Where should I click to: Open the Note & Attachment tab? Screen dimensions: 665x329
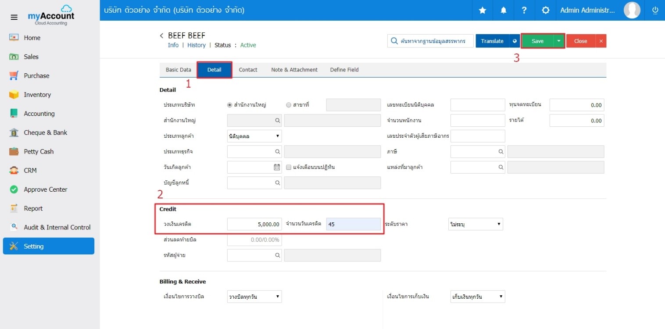pos(294,70)
